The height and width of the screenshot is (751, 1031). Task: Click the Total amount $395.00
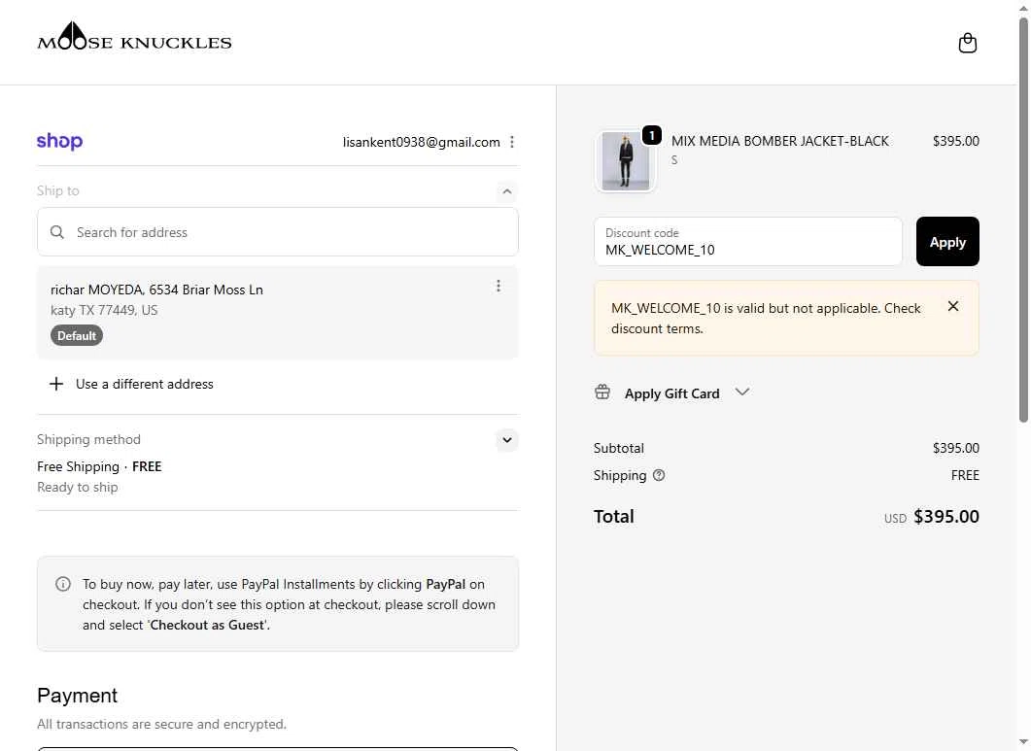tap(946, 516)
